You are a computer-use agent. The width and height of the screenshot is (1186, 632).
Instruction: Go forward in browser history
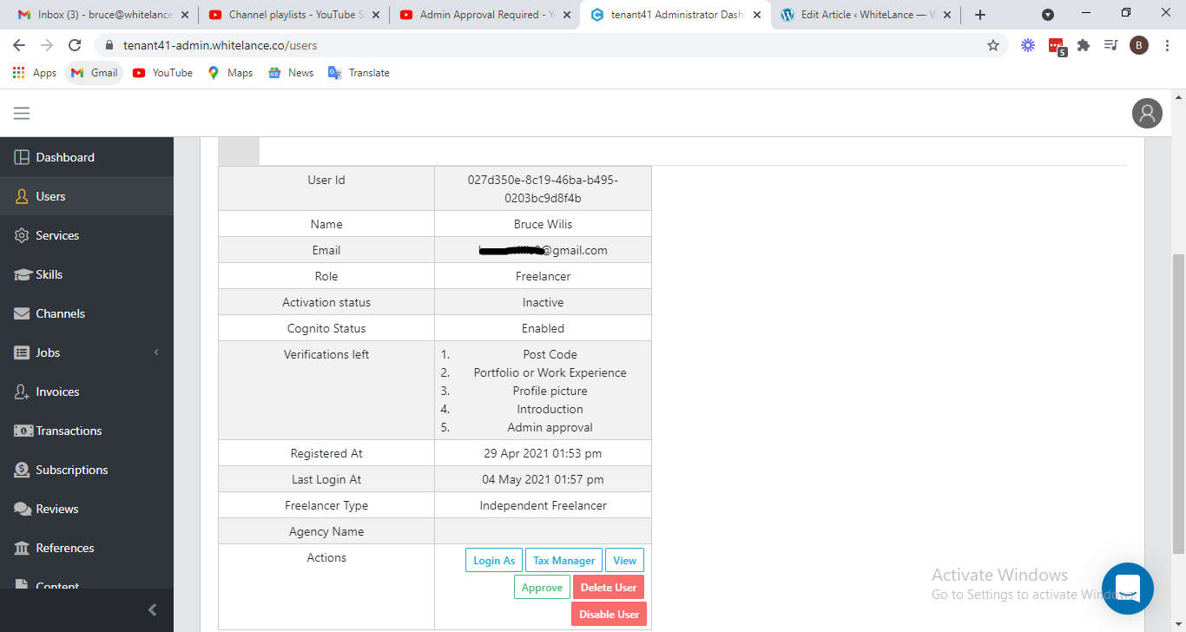click(x=47, y=45)
